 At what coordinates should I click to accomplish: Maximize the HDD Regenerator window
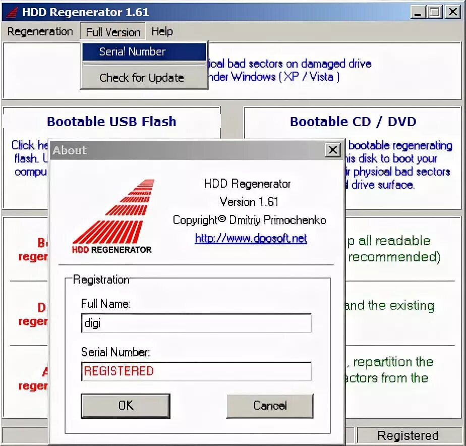pos(434,12)
